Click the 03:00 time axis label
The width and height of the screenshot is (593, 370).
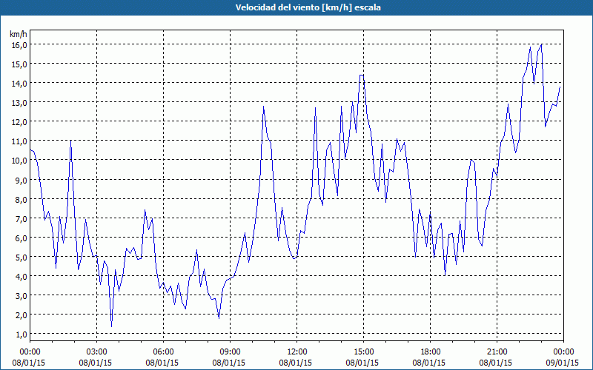click(x=96, y=352)
